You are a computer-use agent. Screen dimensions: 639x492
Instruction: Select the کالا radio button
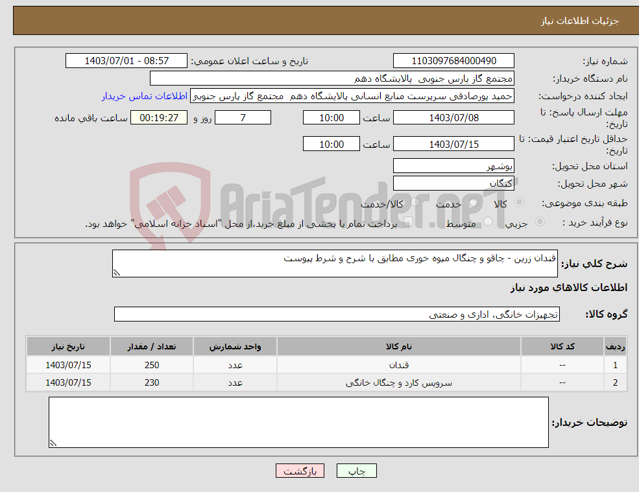[x=519, y=202]
